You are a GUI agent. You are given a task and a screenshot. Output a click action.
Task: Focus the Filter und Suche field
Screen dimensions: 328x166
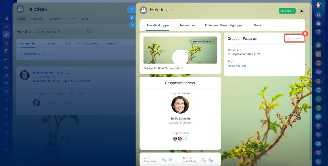pos(64,32)
